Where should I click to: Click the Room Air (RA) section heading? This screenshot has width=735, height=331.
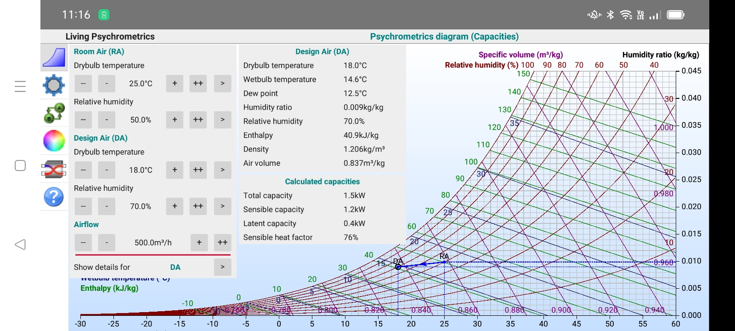[x=99, y=51]
